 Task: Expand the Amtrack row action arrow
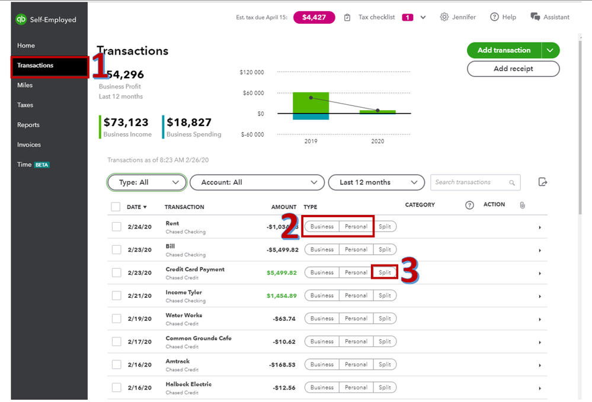pyautogui.click(x=540, y=365)
